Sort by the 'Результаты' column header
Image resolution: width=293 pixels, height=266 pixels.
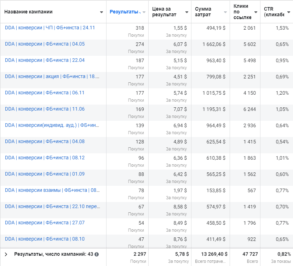pyautogui.click(x=124, y=12)
